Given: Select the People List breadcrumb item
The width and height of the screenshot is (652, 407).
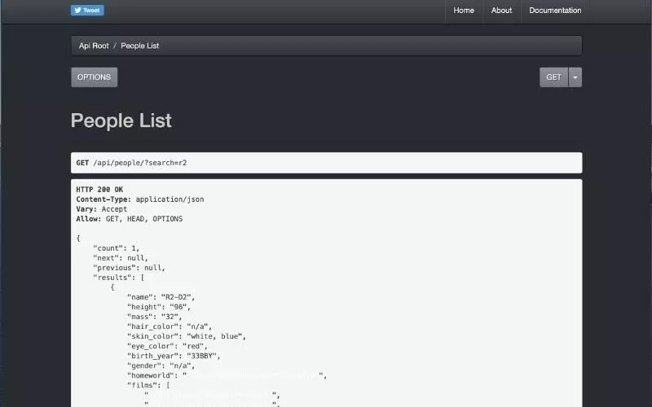Looking at the screenshot, I should pos(139,46).
